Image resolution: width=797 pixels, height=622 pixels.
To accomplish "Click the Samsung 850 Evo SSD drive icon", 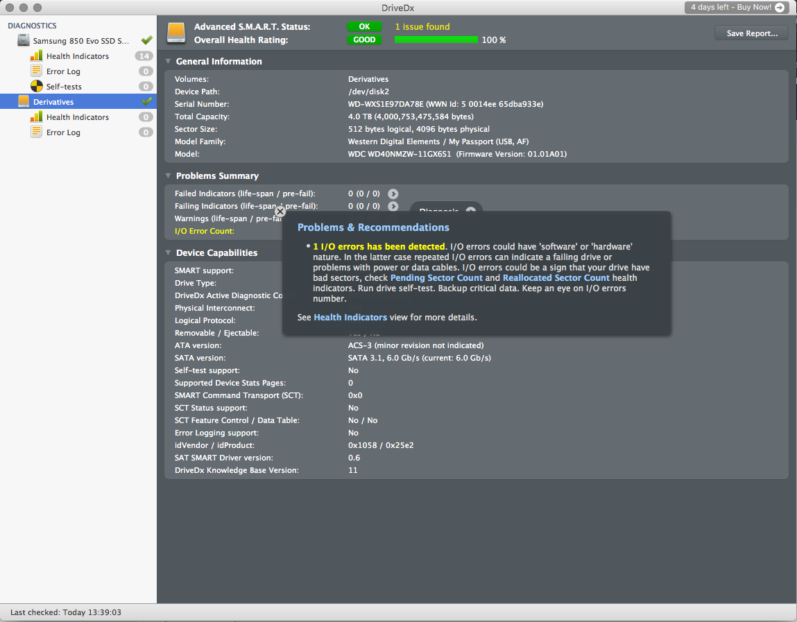I will click(24, 41).
